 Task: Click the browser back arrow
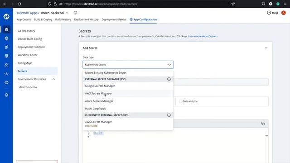point(5,4)
